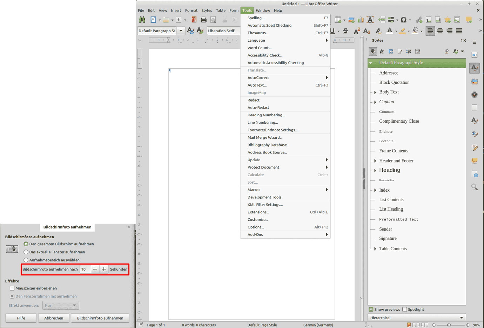
Task: Choose Word Count from the Tools menu
Action: [x=260, y=48]
